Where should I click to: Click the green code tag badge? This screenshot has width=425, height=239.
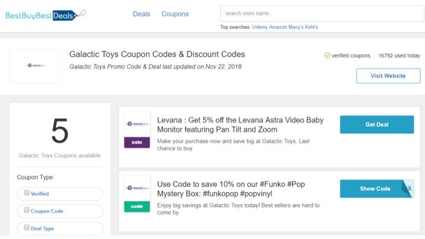click(137, 206)
